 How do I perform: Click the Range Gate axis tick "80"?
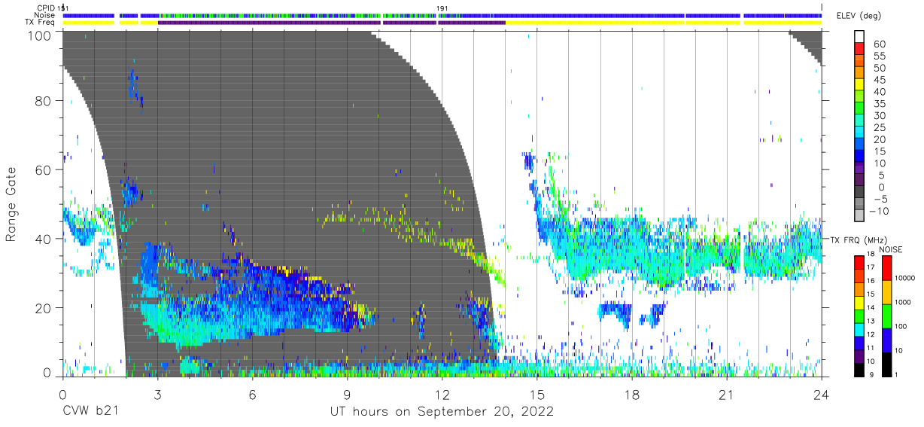tap(43, 101)
